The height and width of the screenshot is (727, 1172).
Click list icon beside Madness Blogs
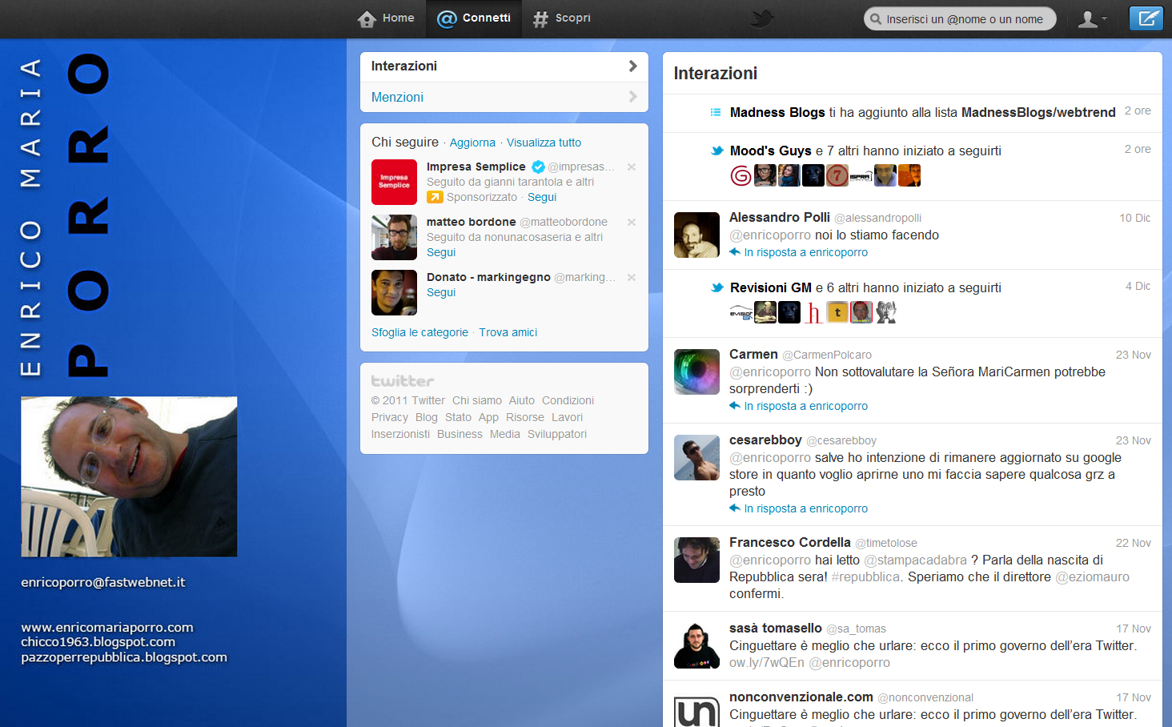coord(716,112)
